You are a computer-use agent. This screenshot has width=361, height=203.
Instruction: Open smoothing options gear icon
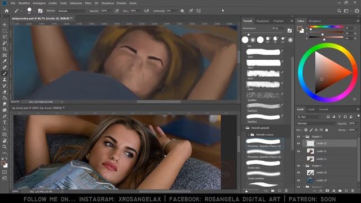click(x=182, y=11)
